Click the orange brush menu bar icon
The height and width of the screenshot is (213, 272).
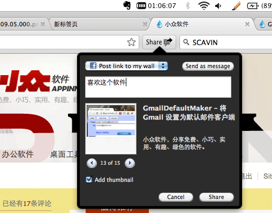tap(236, 6)
